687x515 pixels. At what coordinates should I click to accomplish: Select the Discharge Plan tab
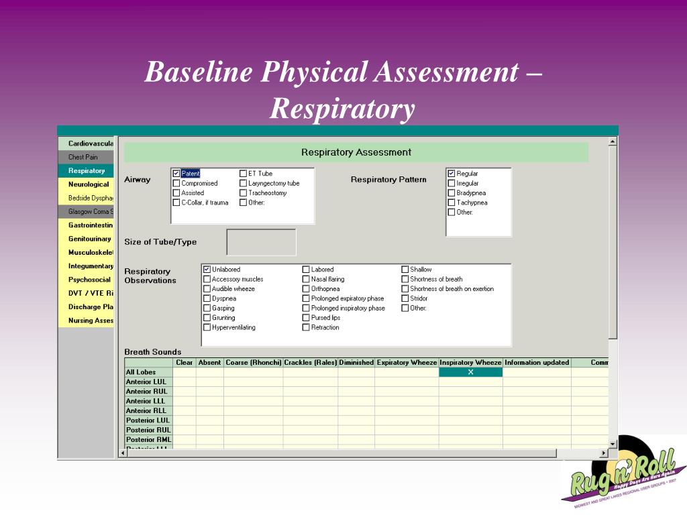[86, 306]
